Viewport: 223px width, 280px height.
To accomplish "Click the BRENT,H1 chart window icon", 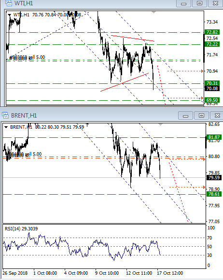I will [x=5, y=115].
